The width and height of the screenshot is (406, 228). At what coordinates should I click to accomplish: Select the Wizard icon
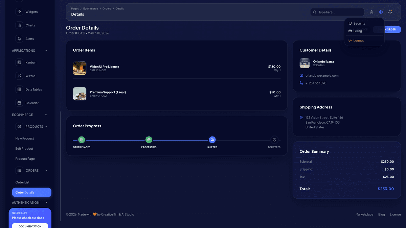tap(19, 76)
